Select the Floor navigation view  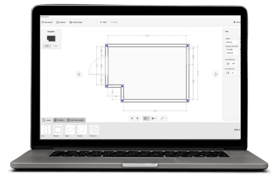coord(47,46)
